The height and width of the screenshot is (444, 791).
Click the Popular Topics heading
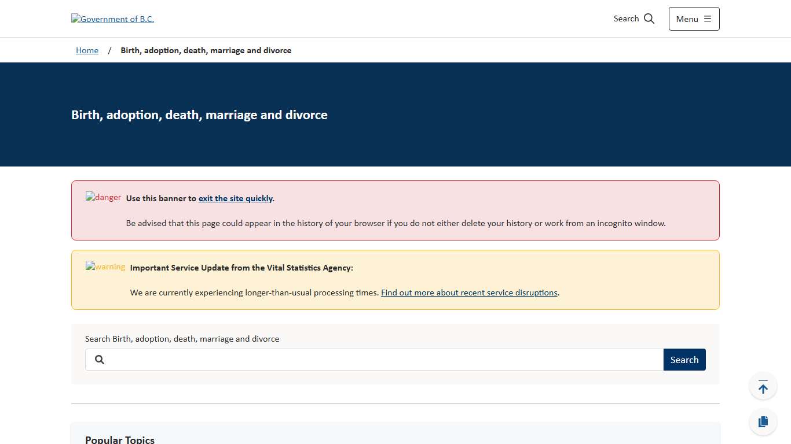pos(120,439)
